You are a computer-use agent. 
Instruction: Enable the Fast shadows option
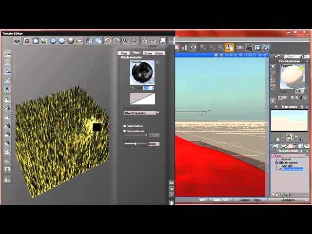(125, 126)
